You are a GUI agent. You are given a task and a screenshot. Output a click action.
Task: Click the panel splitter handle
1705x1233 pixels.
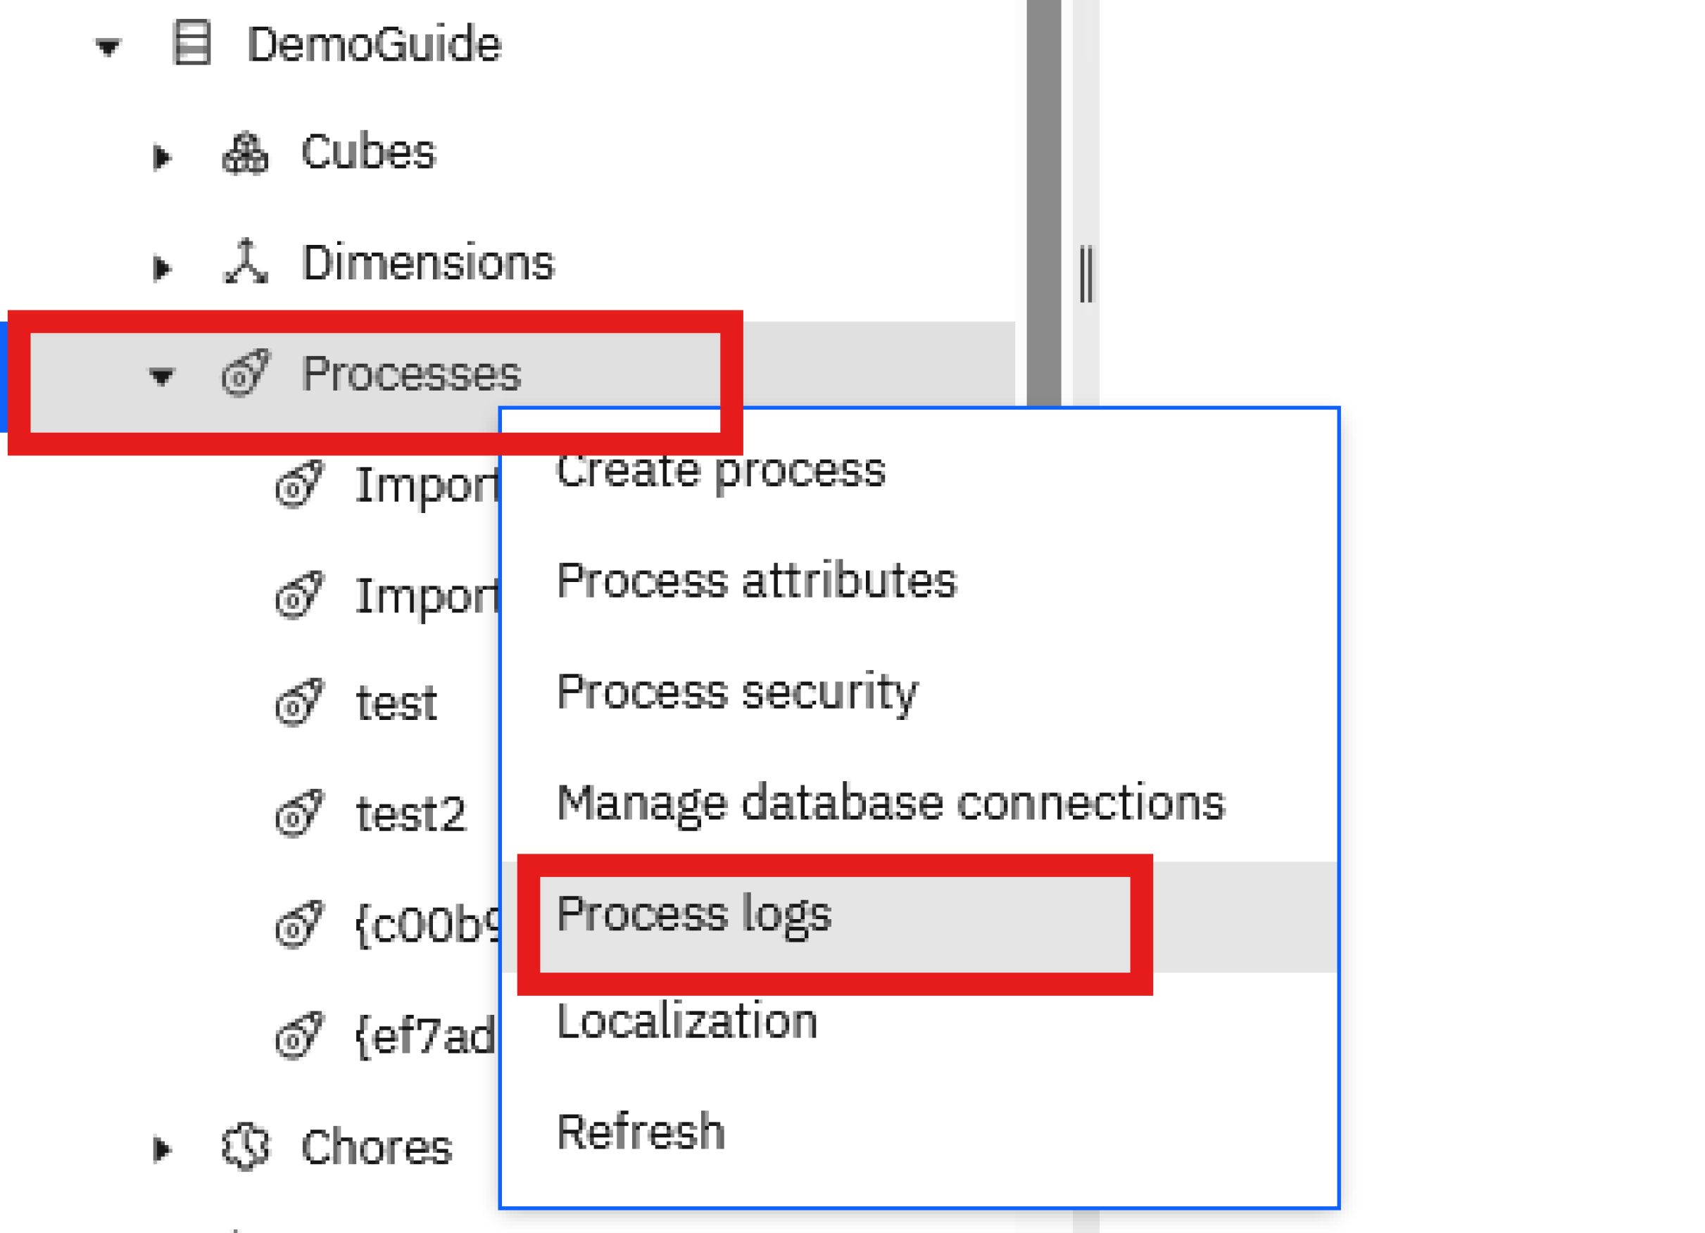tap(1086, 274)
